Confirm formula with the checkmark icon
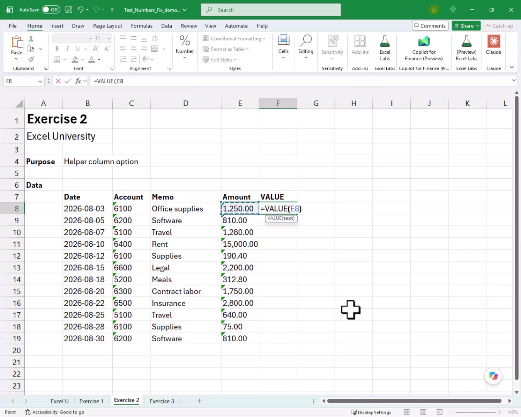This screenshot has width=521, height=417. [68, 81]
